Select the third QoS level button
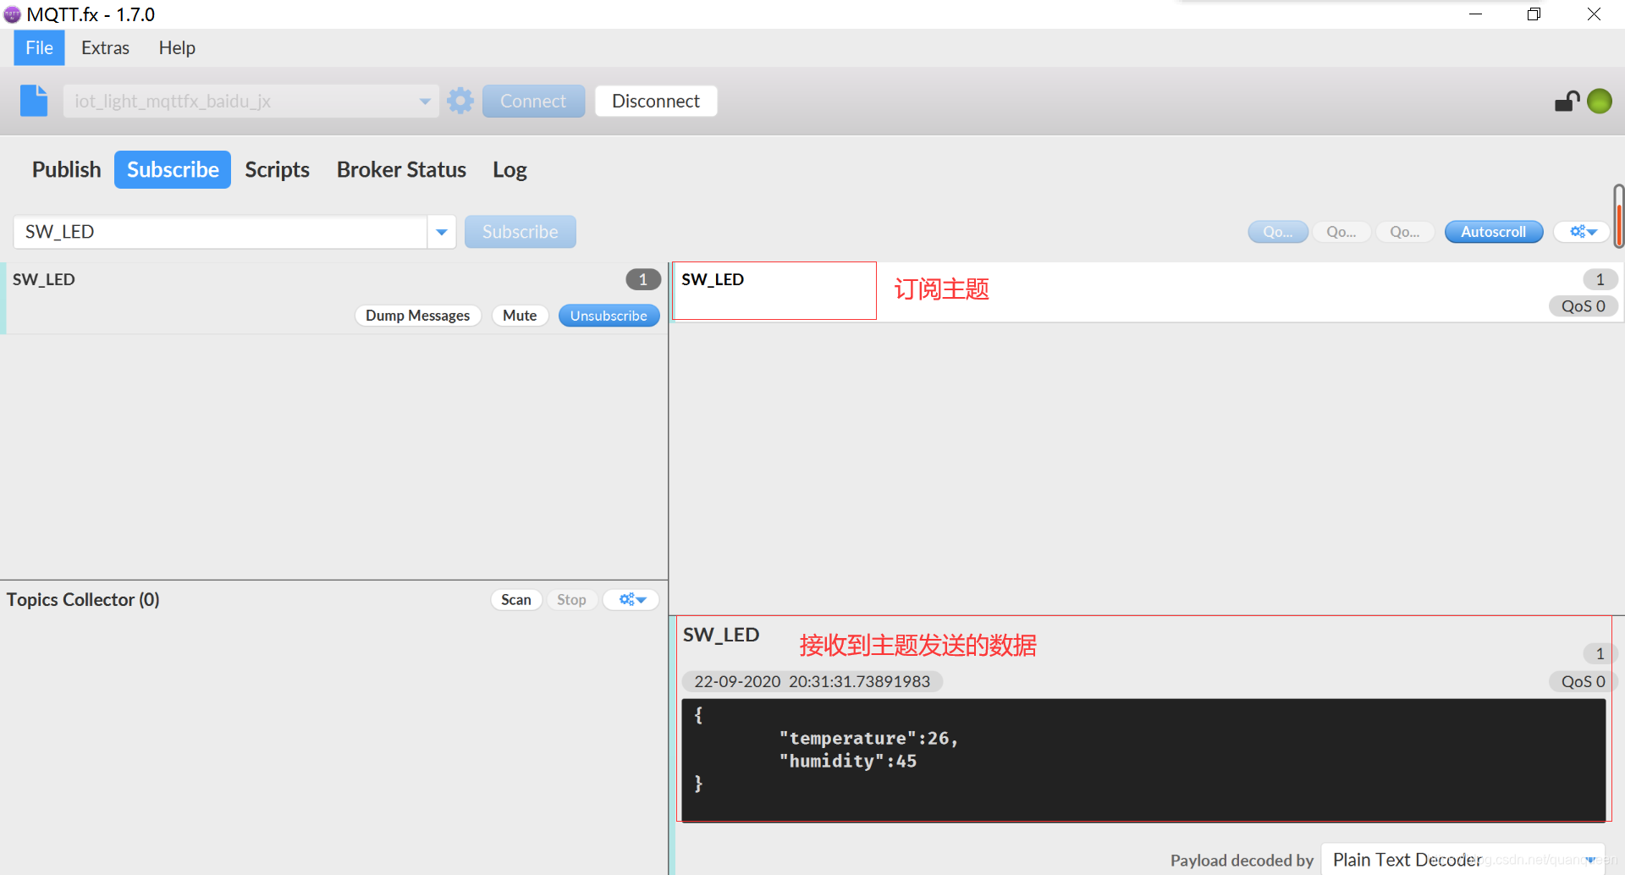Image resolution: width=1625 pixels, height=875 pixels. (1405, 232)
